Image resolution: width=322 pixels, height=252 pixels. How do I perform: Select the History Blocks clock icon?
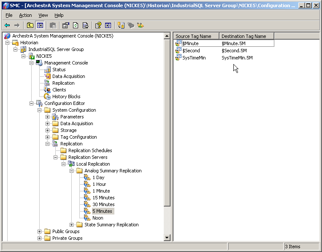click(x=47, y=97)
